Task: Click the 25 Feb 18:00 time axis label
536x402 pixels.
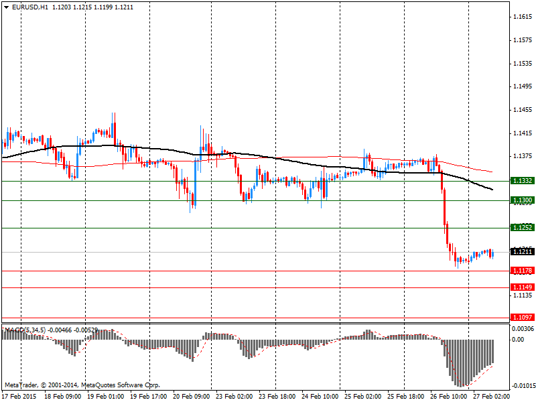Action: tap(406, 396)
